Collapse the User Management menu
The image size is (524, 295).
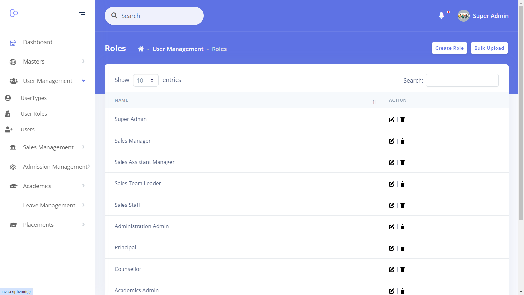click(x=47, y=81)
